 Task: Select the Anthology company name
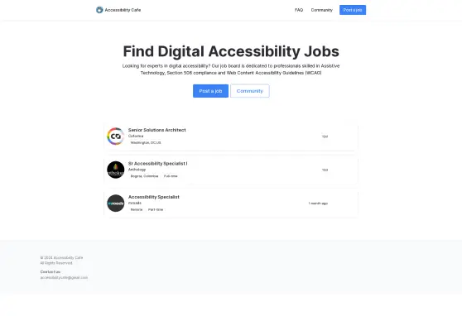pos(137,170)
